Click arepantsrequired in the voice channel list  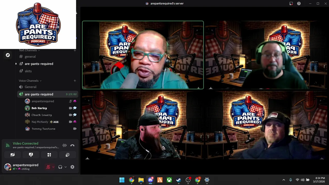(x=43, y=101)
